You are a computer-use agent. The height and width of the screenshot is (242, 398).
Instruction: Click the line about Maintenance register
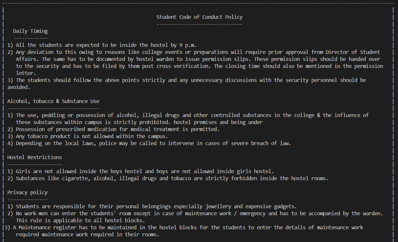(x=185, y=228)
